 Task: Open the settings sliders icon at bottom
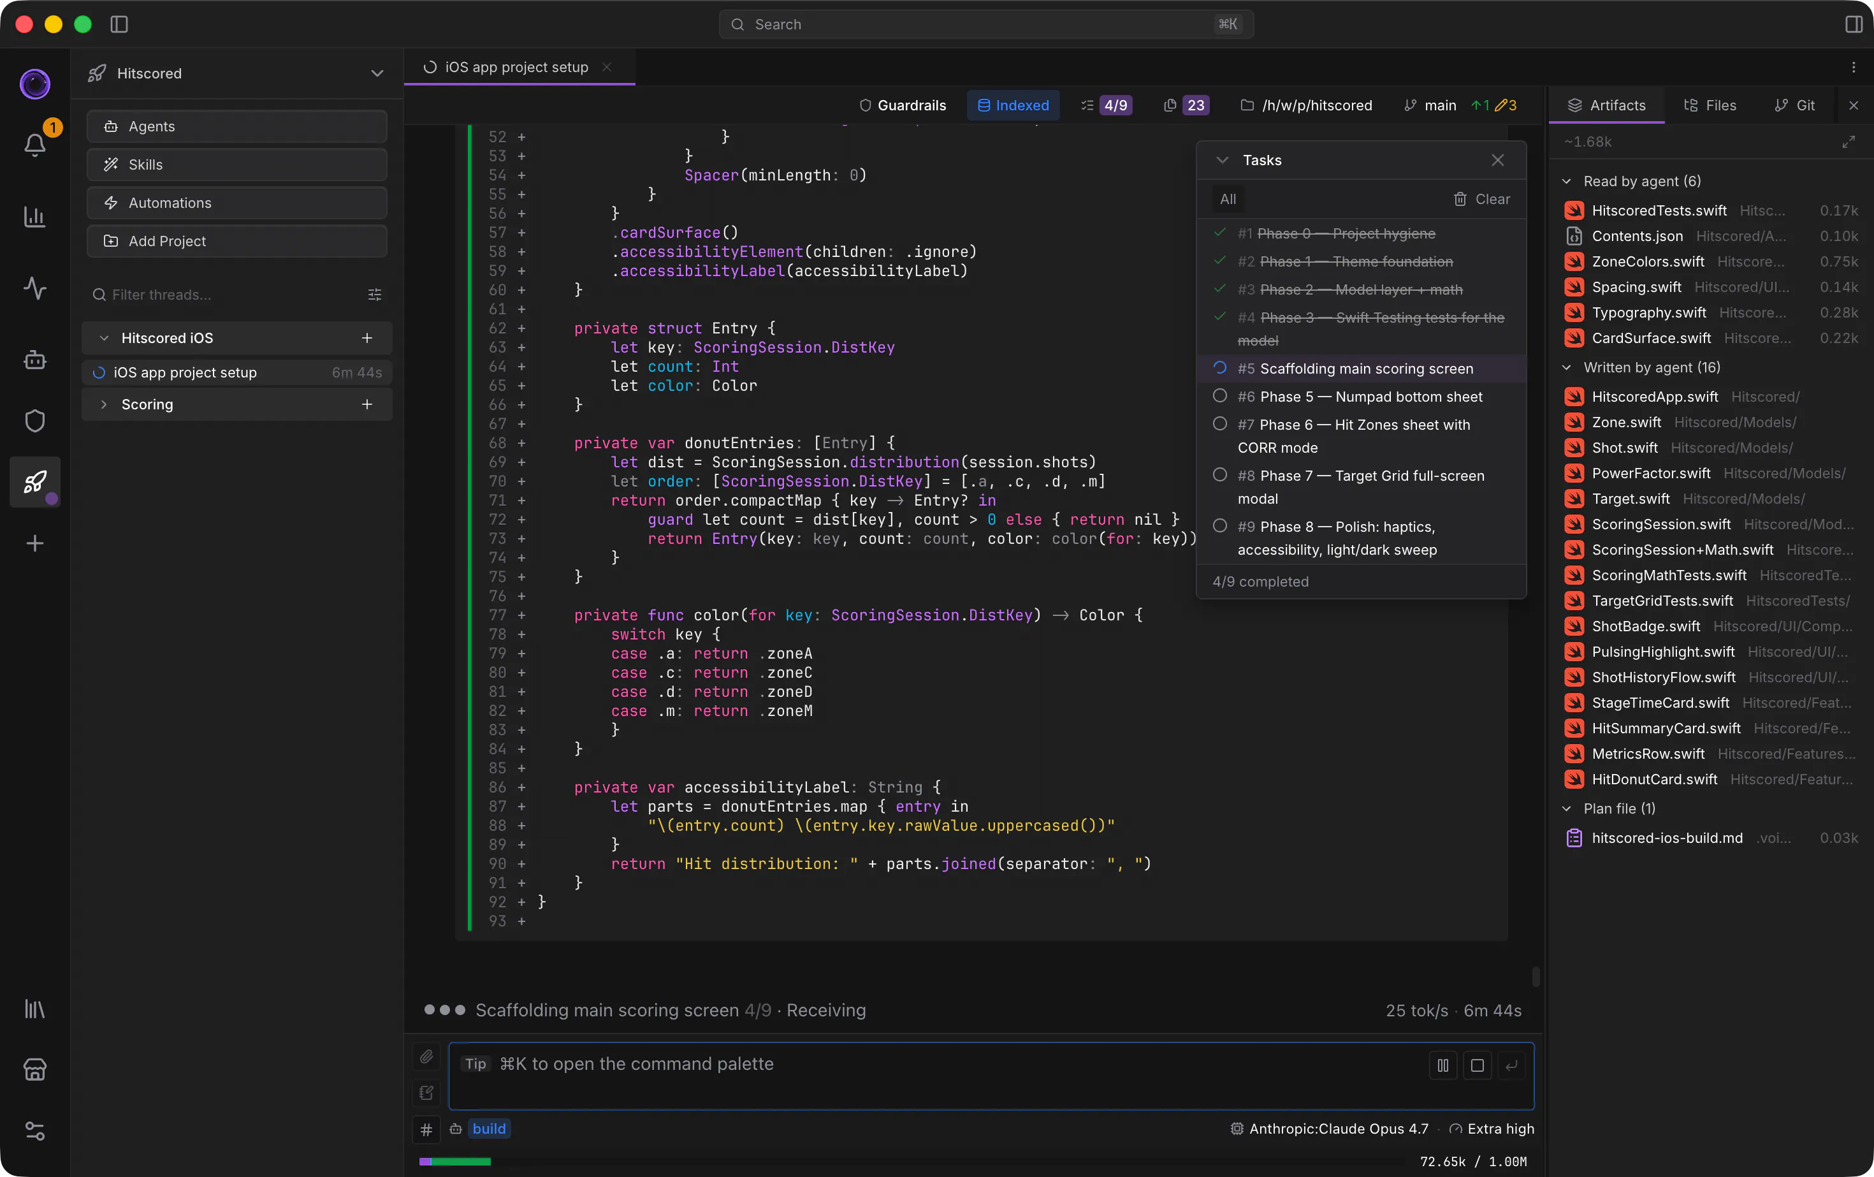click(x=35, y=1130)
